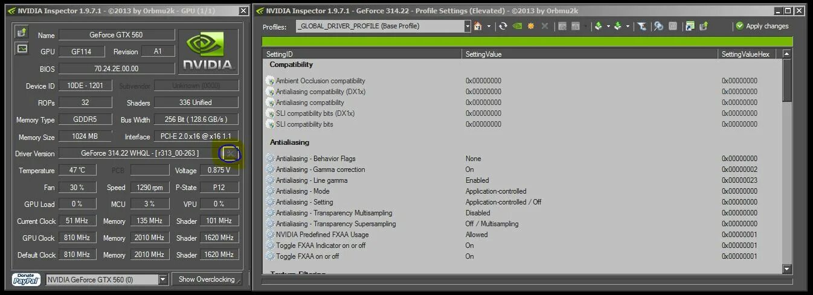
Task: Click gear icon of Toggle FXAA on or off
Action: point(270,256)
